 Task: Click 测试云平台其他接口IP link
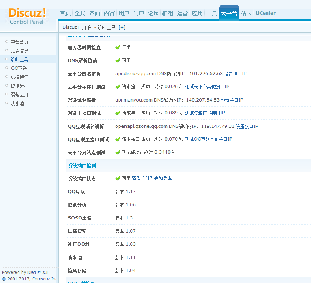[207, 87]
